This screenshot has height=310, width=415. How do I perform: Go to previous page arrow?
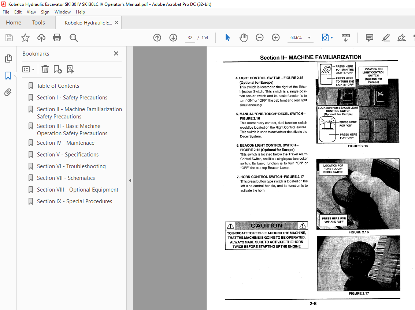(x=157, y=38)
